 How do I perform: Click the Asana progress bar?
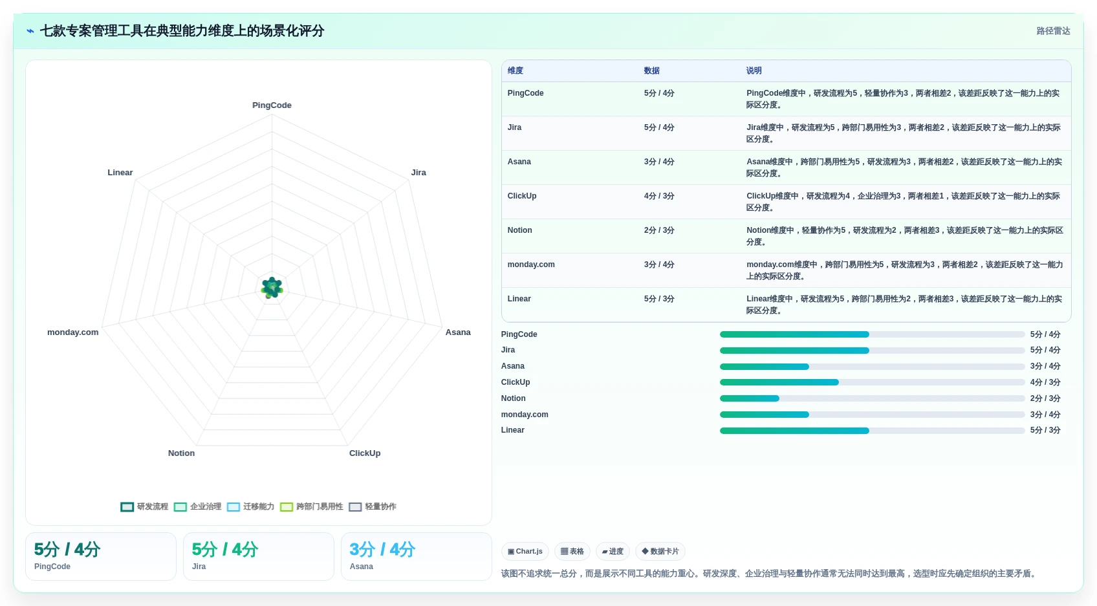click(872, 367)
